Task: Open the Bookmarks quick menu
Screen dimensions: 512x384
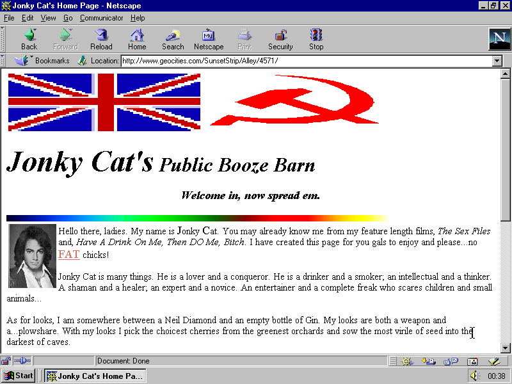Action: (42, 61)
